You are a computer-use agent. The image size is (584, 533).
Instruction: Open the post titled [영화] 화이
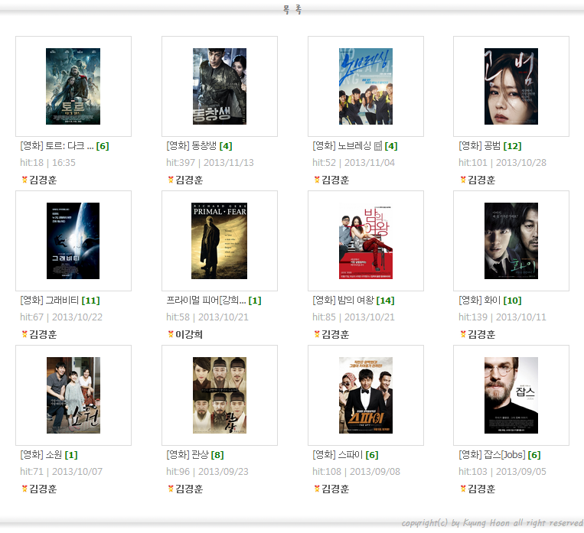point(480,301)
